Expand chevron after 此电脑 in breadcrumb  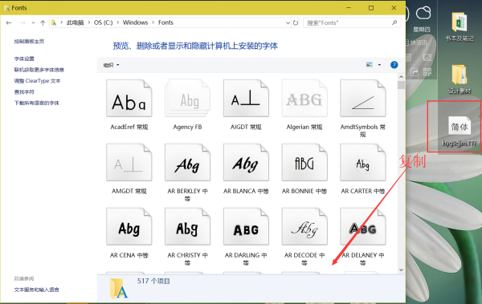[x=89, y=22]
